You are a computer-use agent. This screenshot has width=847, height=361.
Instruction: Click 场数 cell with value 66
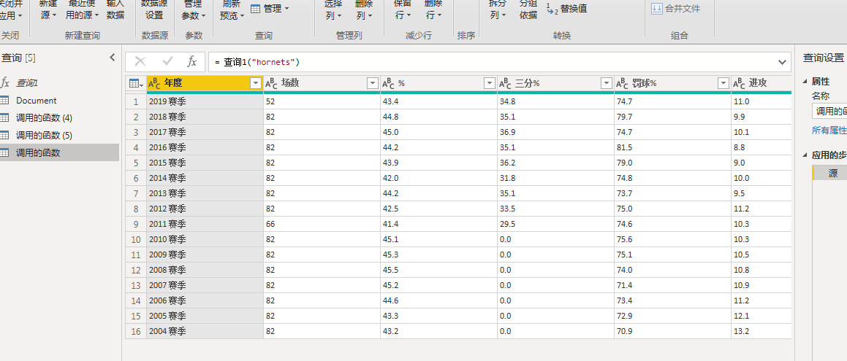coord(322,224)
